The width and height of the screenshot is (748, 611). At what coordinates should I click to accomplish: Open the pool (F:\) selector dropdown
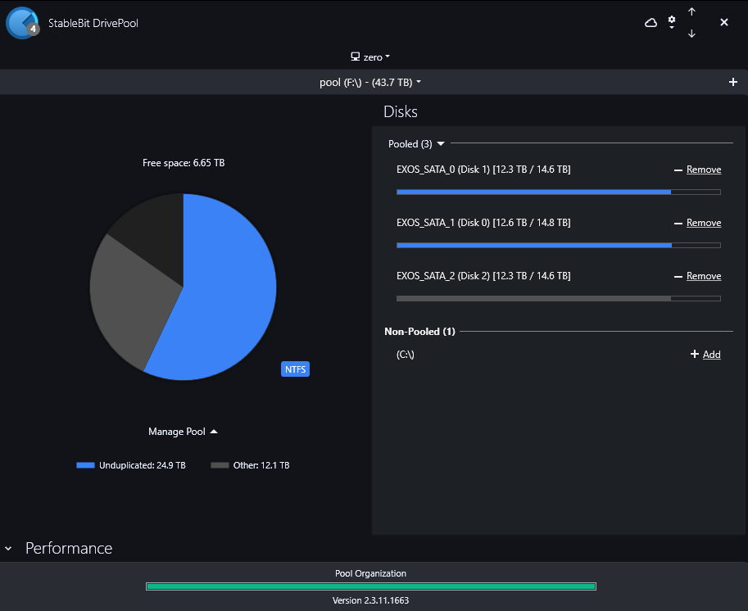point(370,82)
